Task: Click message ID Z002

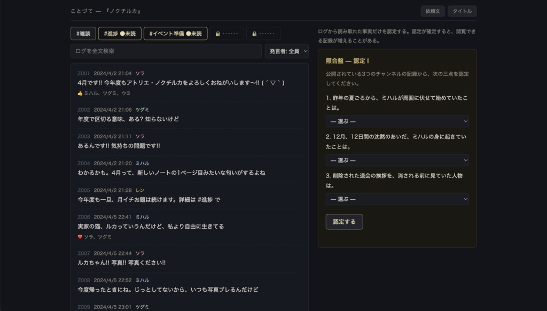Action: (x=84, y=110)
